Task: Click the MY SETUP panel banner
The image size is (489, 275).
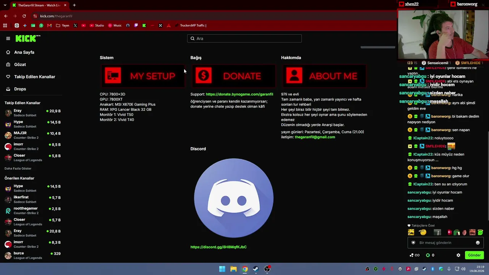Action: 142,76
